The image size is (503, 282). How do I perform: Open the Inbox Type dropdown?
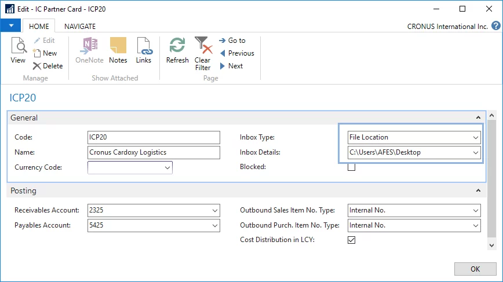click(x=476, y=138)
